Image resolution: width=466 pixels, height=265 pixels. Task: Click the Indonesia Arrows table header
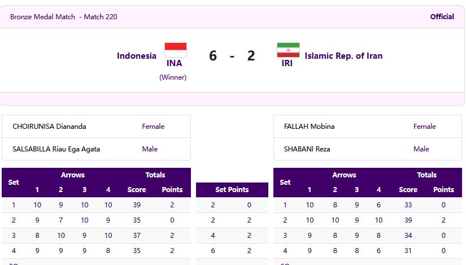pyautogui.click(x=73, y=175)
